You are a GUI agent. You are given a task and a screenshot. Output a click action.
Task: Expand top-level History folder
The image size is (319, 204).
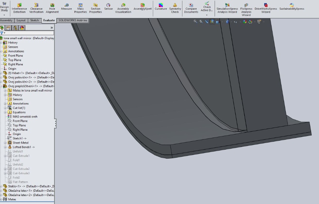[x=1, y=42]
